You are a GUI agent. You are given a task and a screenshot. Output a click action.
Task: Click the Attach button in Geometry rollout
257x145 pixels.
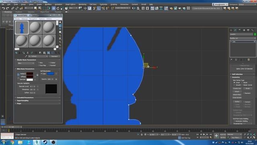click(237, 91)
